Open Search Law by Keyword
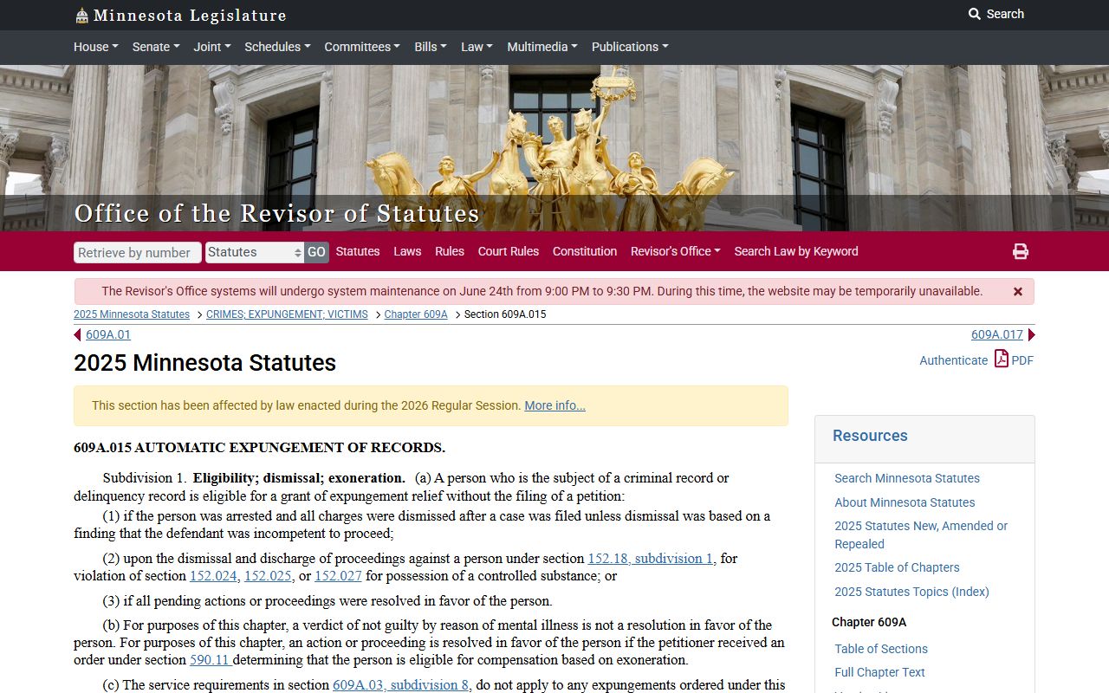1109x693 pixels. [x=796, y=251]
